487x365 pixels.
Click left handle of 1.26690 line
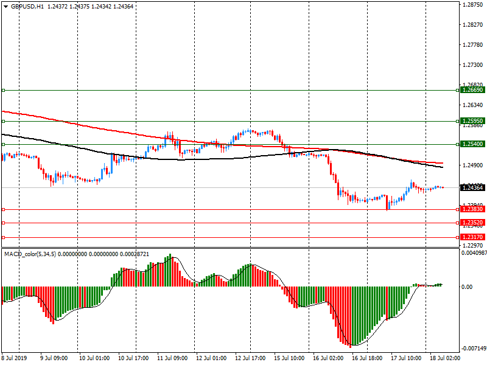[x=4, y=90]
